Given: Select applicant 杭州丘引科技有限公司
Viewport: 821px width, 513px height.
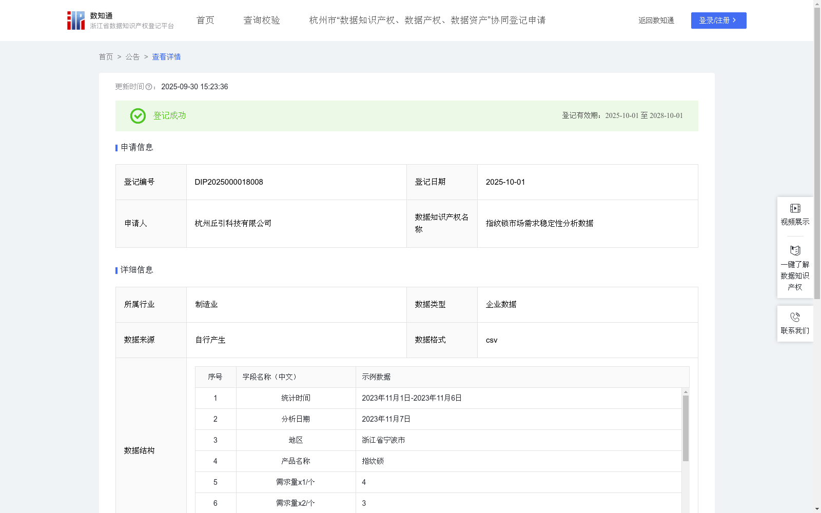Looking at the screenshot, I should (x=233, y=224).
